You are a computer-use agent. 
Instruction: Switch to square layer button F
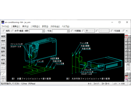click(x=129, y=61)
